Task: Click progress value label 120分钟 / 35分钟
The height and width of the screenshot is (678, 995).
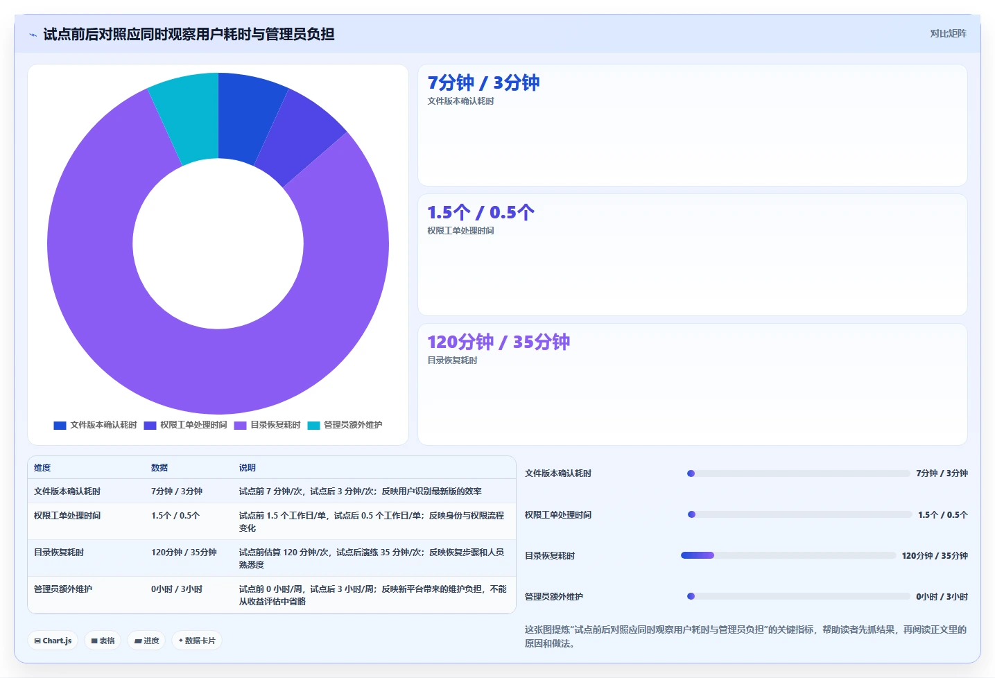Action: click(935, 556)
